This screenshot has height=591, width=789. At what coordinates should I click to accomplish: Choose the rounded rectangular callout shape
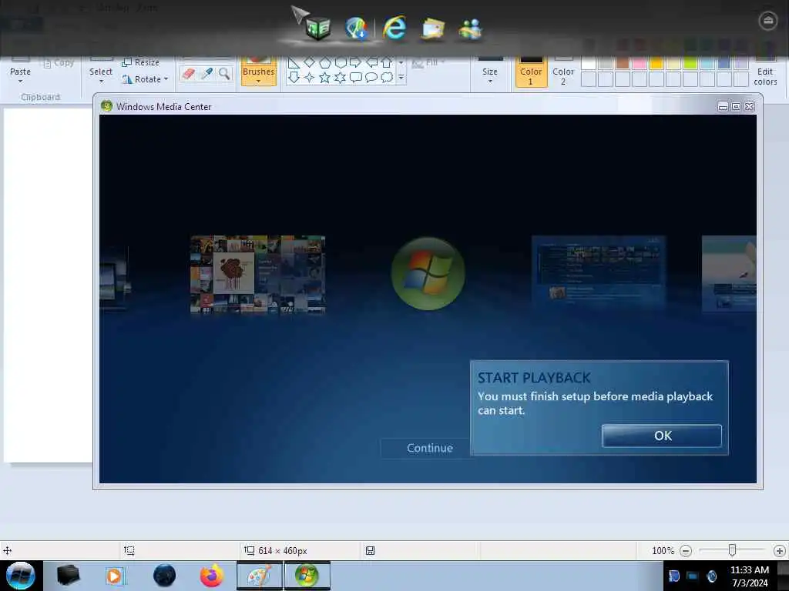pos(356,78)
